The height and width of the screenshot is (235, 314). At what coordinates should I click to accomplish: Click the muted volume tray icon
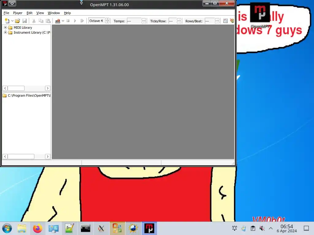click(262, 228)
